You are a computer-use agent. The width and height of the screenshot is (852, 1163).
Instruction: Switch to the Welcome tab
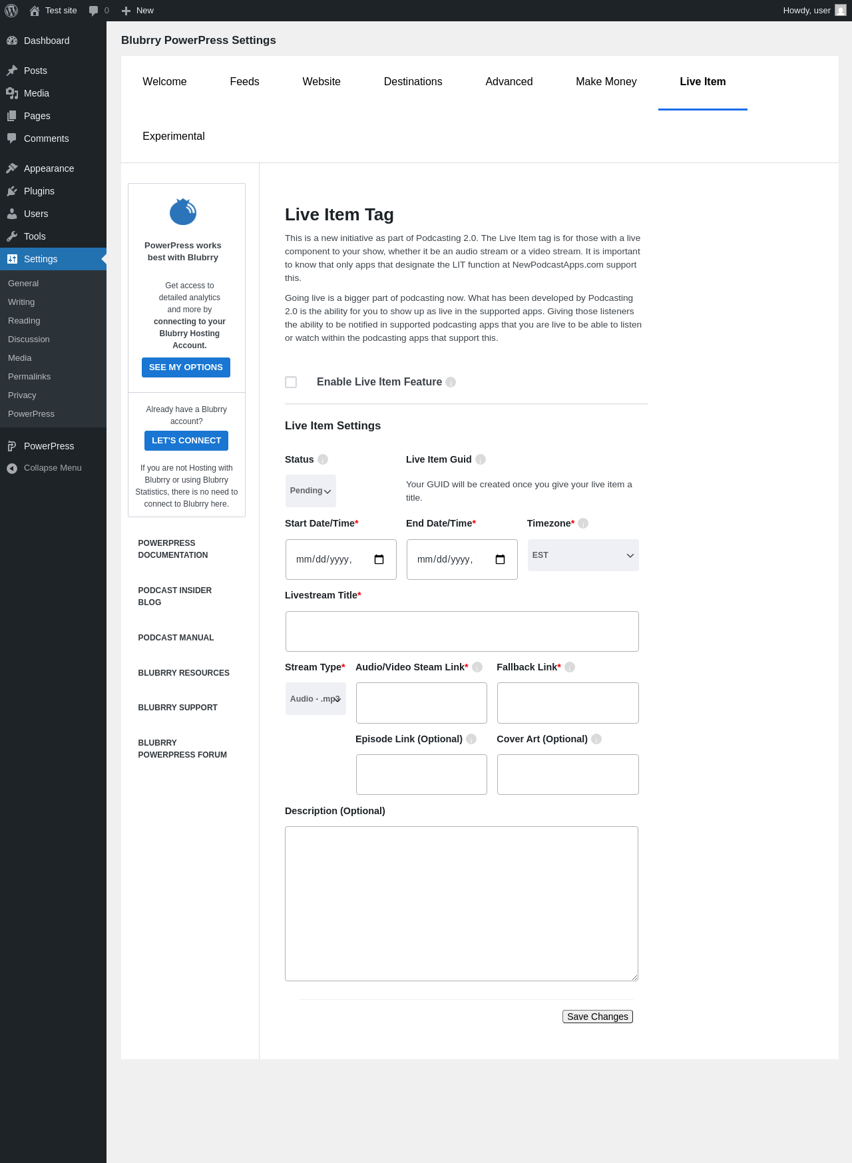coord(164,82)
